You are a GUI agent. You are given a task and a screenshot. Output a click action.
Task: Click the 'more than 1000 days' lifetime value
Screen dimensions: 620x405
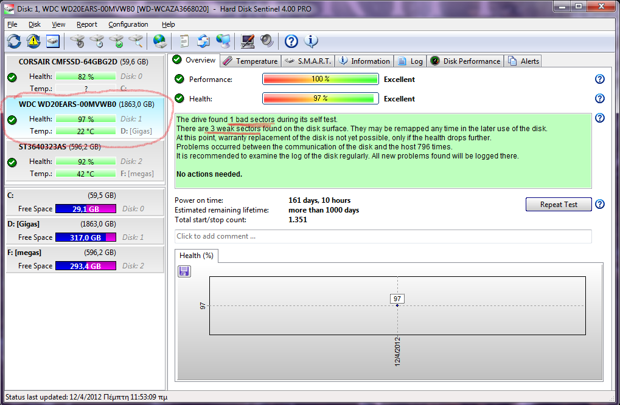coord(324,210)
